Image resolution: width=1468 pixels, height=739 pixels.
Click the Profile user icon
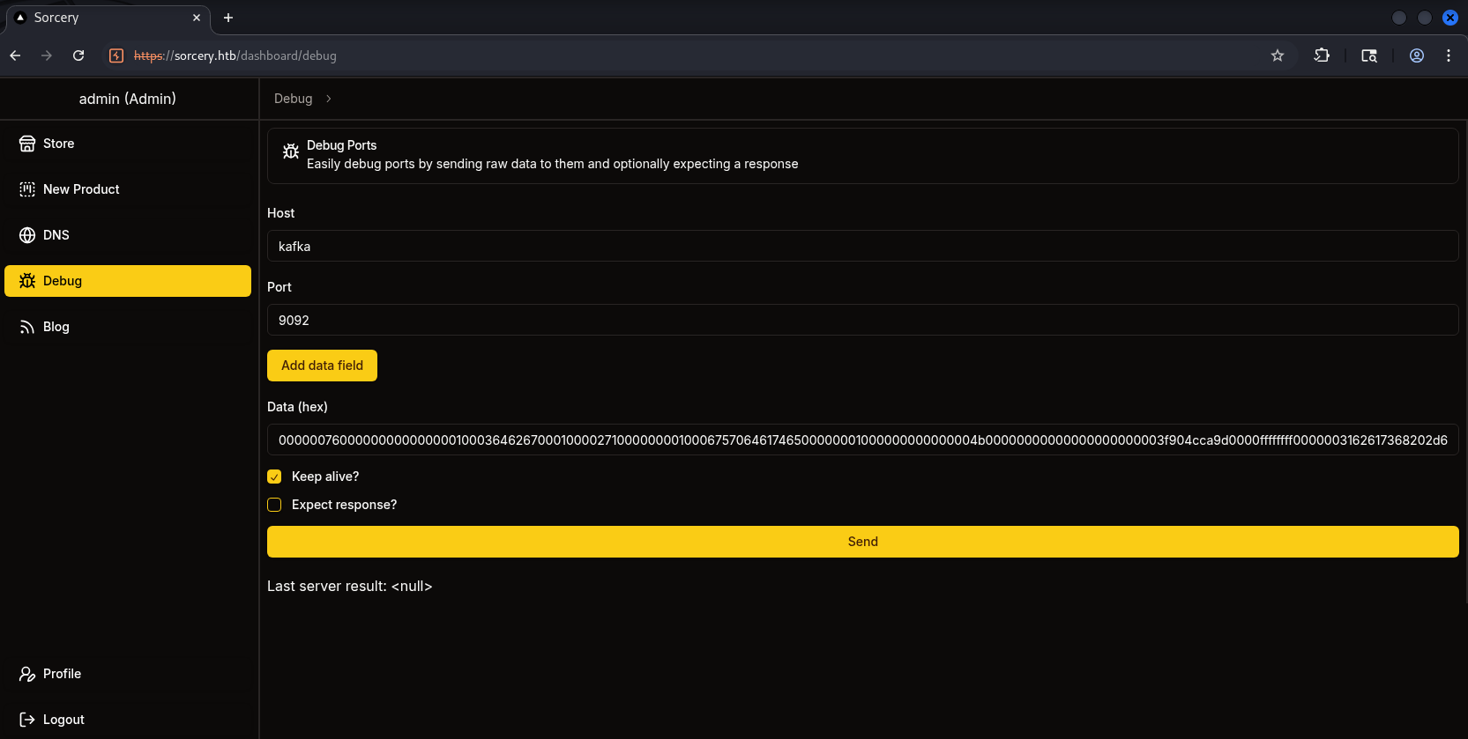click(x=27, y=674)
